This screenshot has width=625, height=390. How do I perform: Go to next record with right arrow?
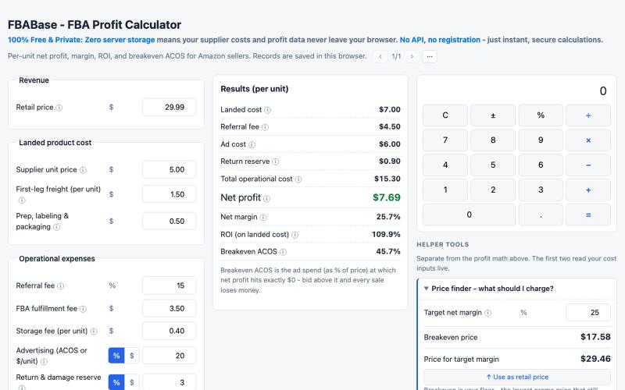click(412, 56)
